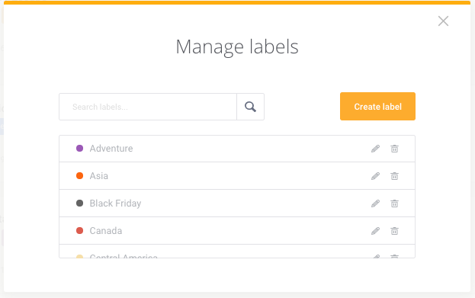Focus the Search labels input field

(148, 107)
